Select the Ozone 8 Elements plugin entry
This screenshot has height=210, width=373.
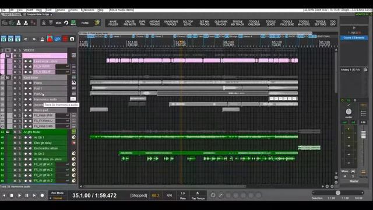(x=354, y=38)
